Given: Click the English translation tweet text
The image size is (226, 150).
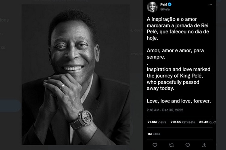Looking at the screenshot, I should [x=178, y=79].
